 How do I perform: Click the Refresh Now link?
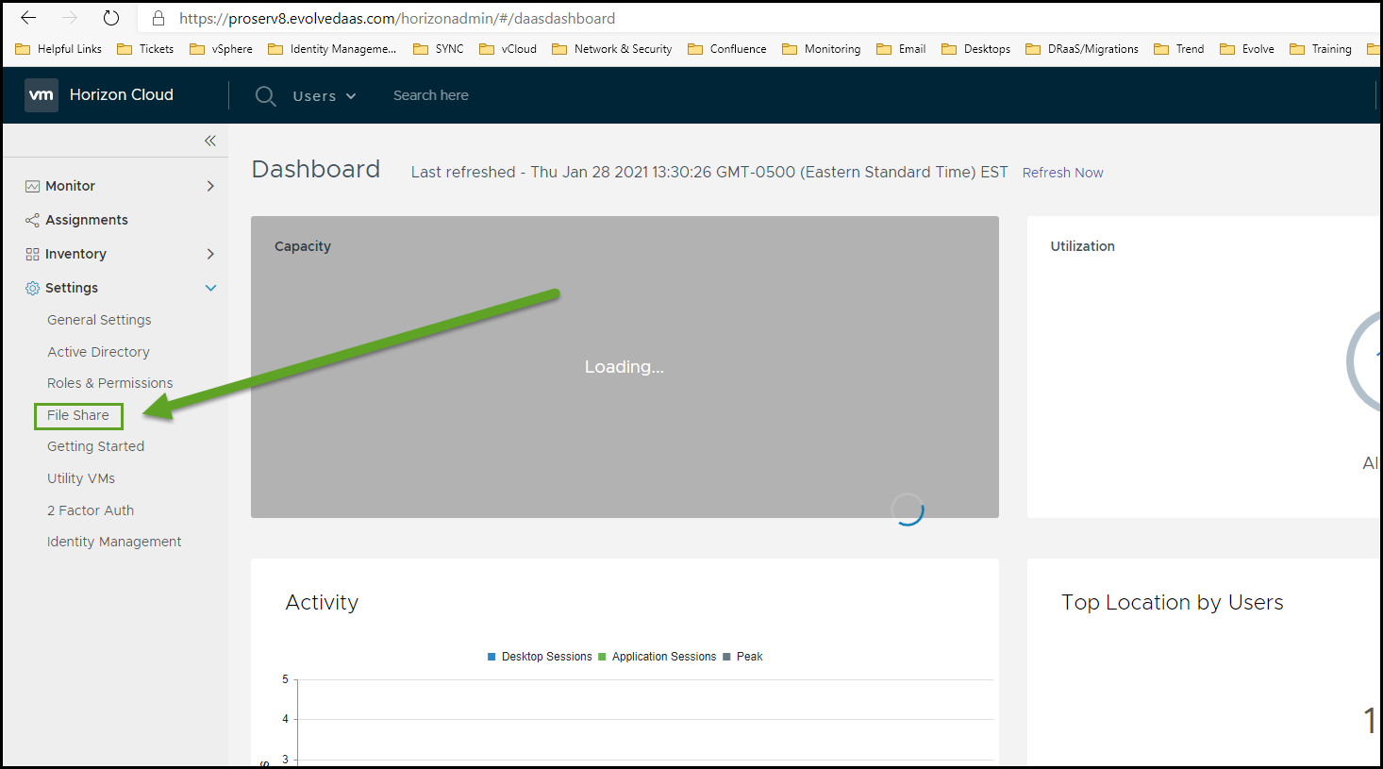tap(1062, 173)
